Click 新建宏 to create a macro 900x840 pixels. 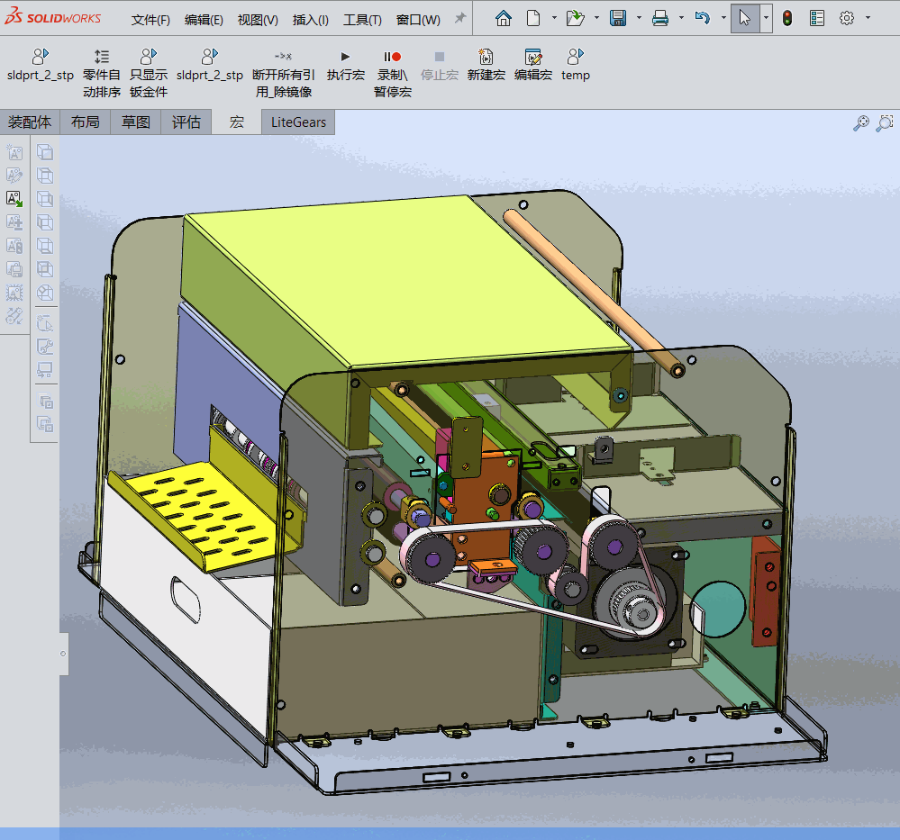pyautogui.click(x=486, y=66)
